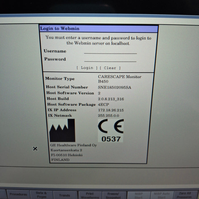Click the CE 0537 mark icon
The height and width of the screenshot is (199, 199).
coord(111,130)
